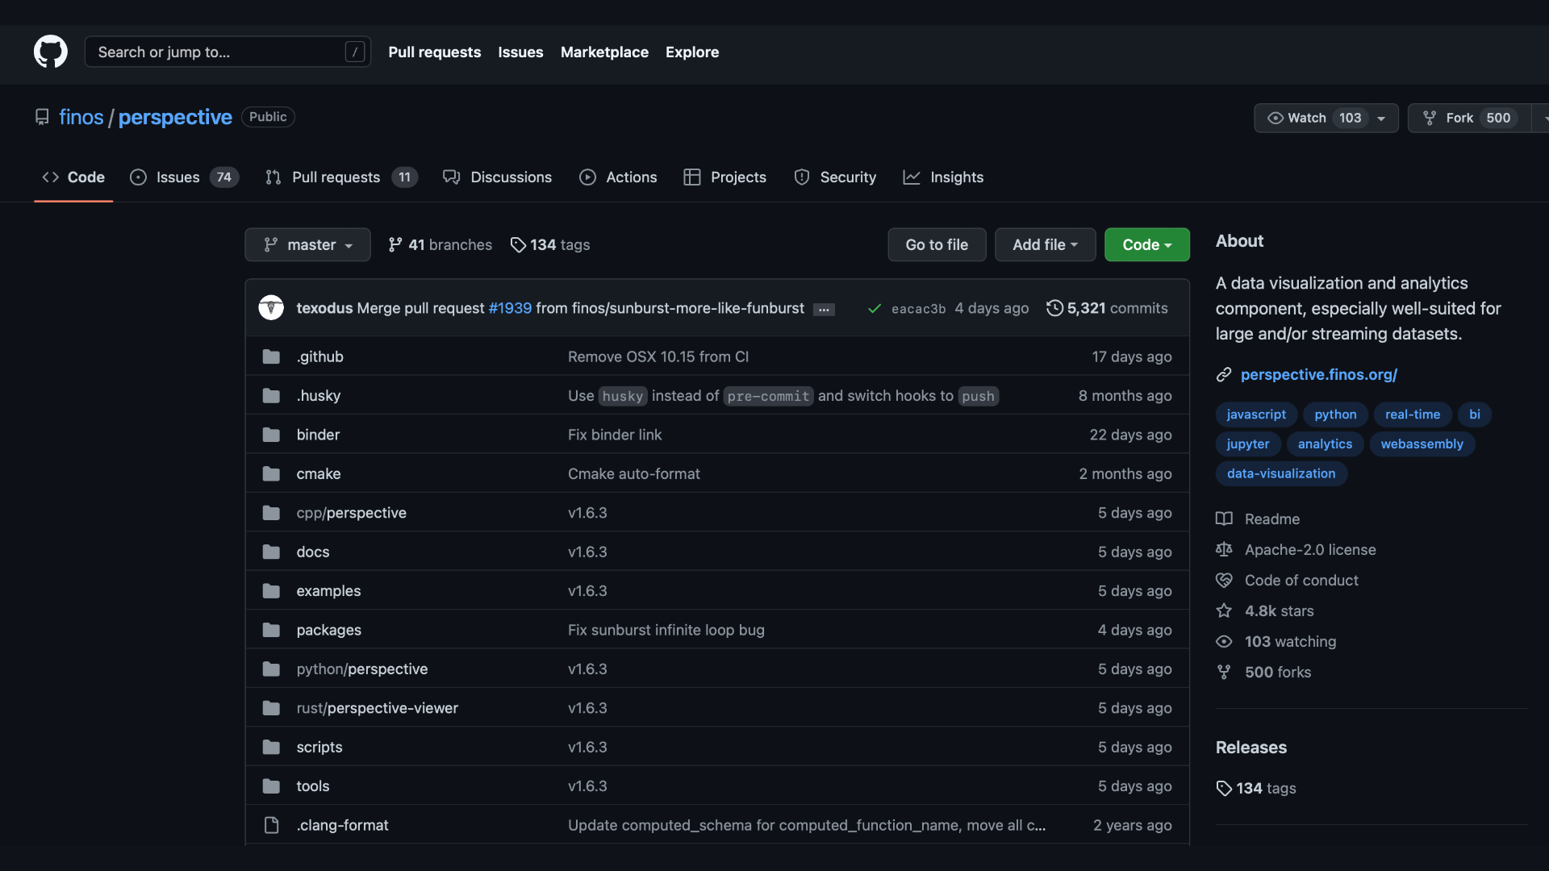1549x871 pixels.
Task: Click the branch icon by 41 branches
Action: (395, 244)
